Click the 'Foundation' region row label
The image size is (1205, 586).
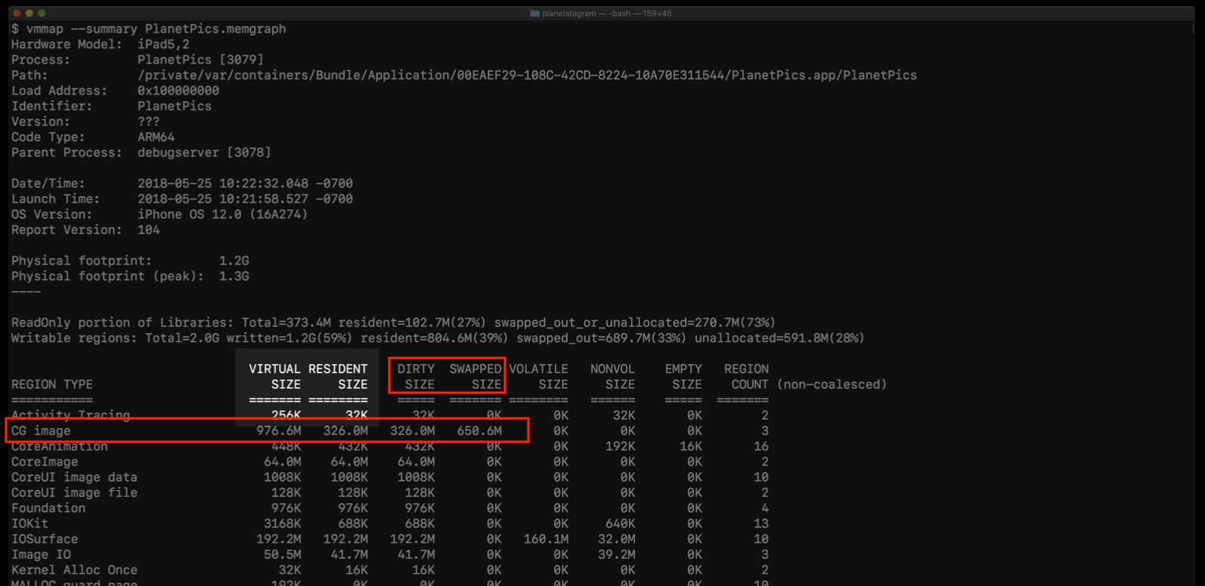[x=48, y=508]
